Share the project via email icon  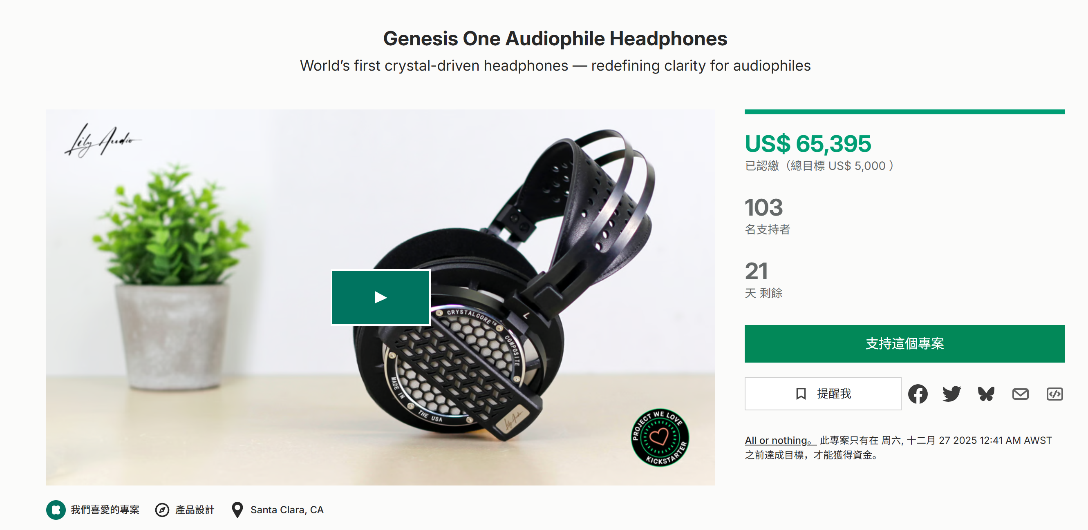pyautogui.click(x=1021, y=394)
